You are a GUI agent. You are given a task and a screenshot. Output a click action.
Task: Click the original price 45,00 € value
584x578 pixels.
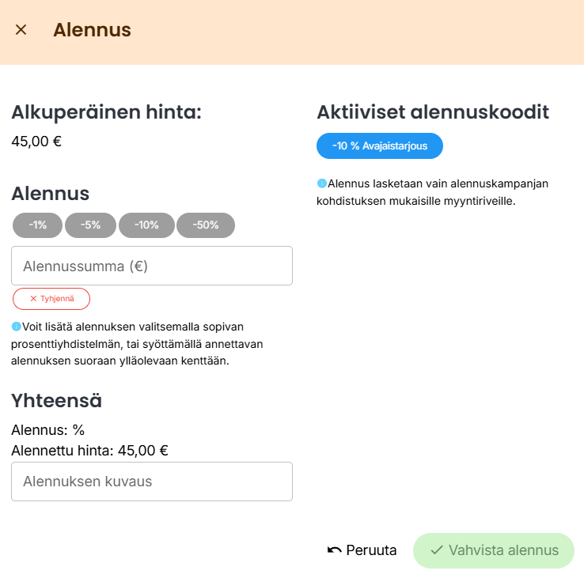[x=36, y=142]
